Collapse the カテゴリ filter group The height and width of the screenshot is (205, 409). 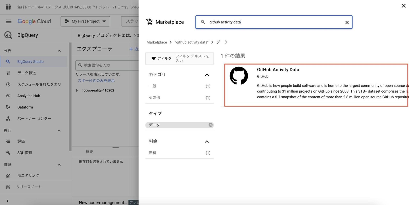coord(207,75)
